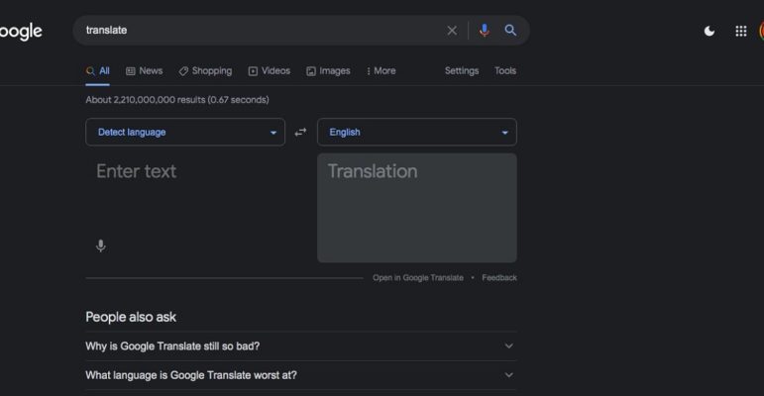This screenshot has width=764, height=396.
Task: Switch to the Videos tab
Action: pyautogui.click(x=270, y=71)
